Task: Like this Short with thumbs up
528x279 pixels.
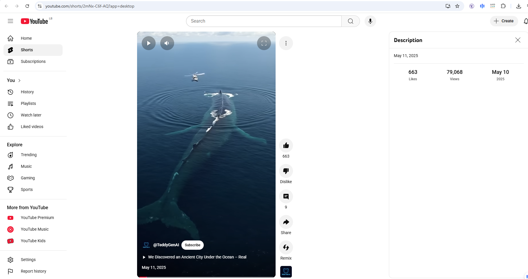Action: point(286,145)
